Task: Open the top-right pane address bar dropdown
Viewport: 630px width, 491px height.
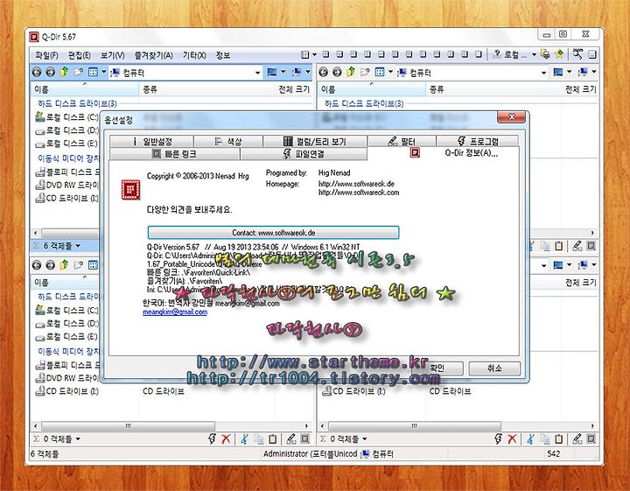Action: coord(544,73)
